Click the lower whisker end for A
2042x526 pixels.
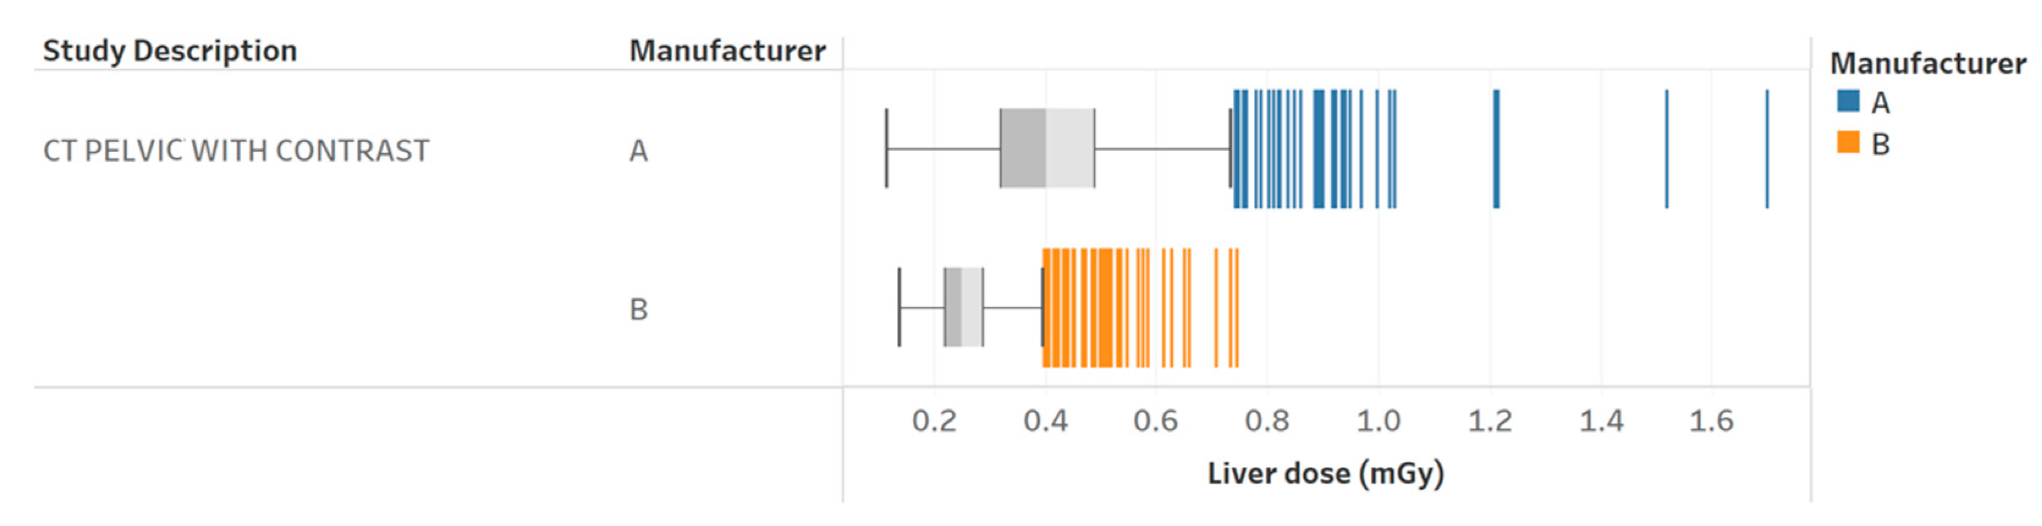coord(886,149)
